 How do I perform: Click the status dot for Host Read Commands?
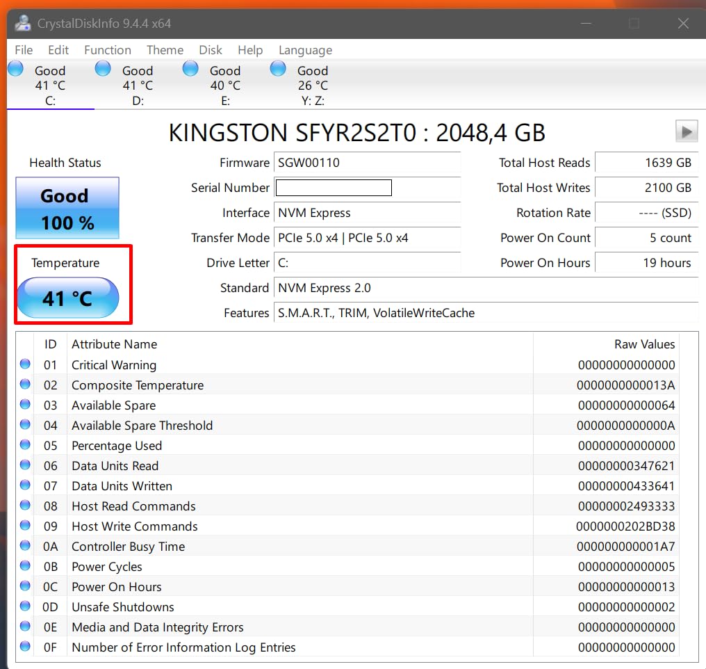coord(25,505)
